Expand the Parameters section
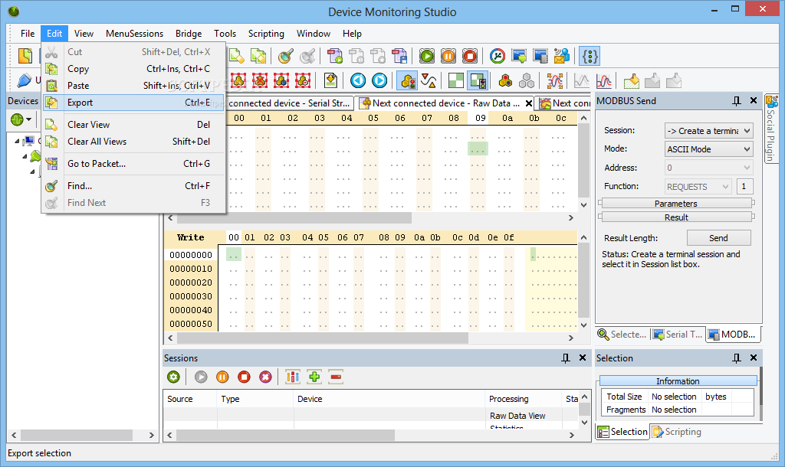The image size is (785, 467). 676,203
